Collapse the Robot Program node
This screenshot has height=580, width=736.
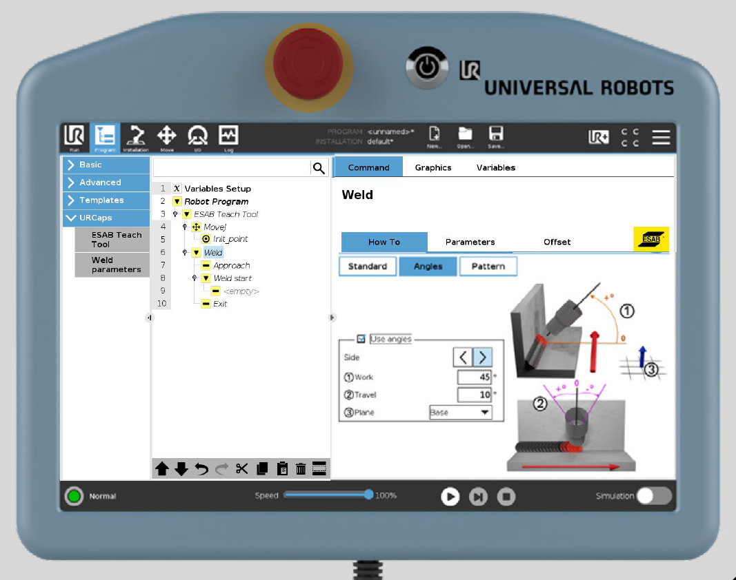[x=177, y=202]
